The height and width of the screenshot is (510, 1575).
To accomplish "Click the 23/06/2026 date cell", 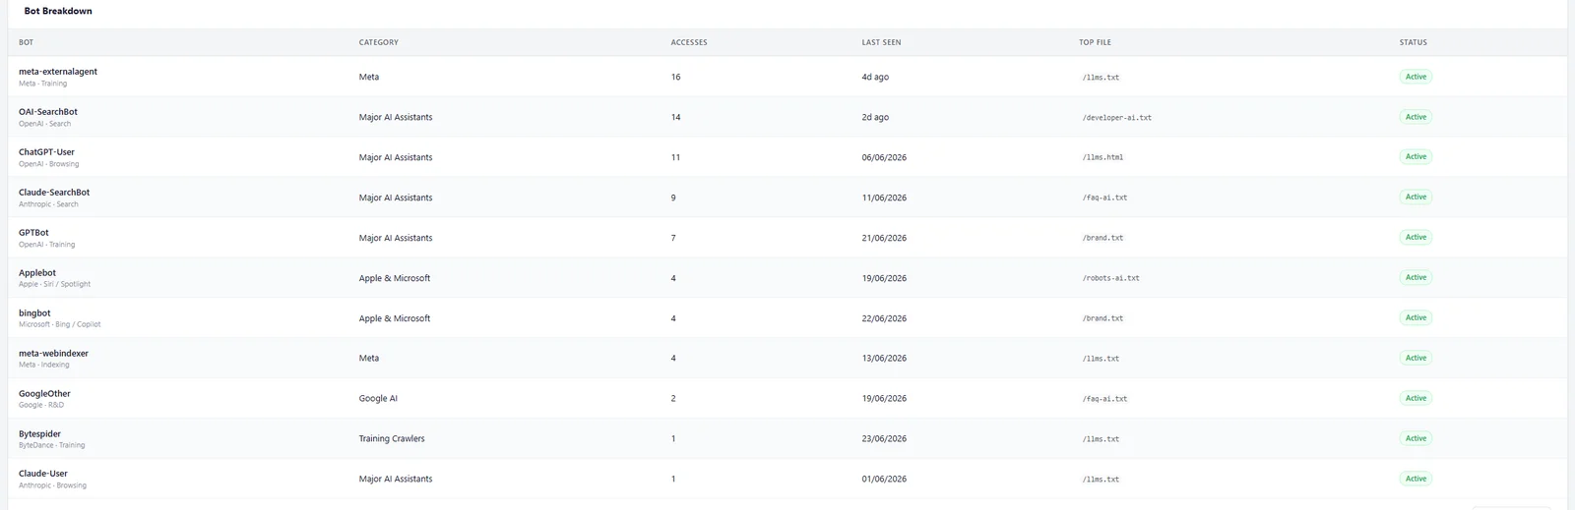I will (884, 438).
